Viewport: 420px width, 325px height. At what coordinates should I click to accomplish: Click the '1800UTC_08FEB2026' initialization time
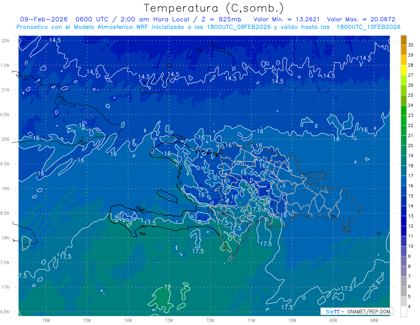239,27
